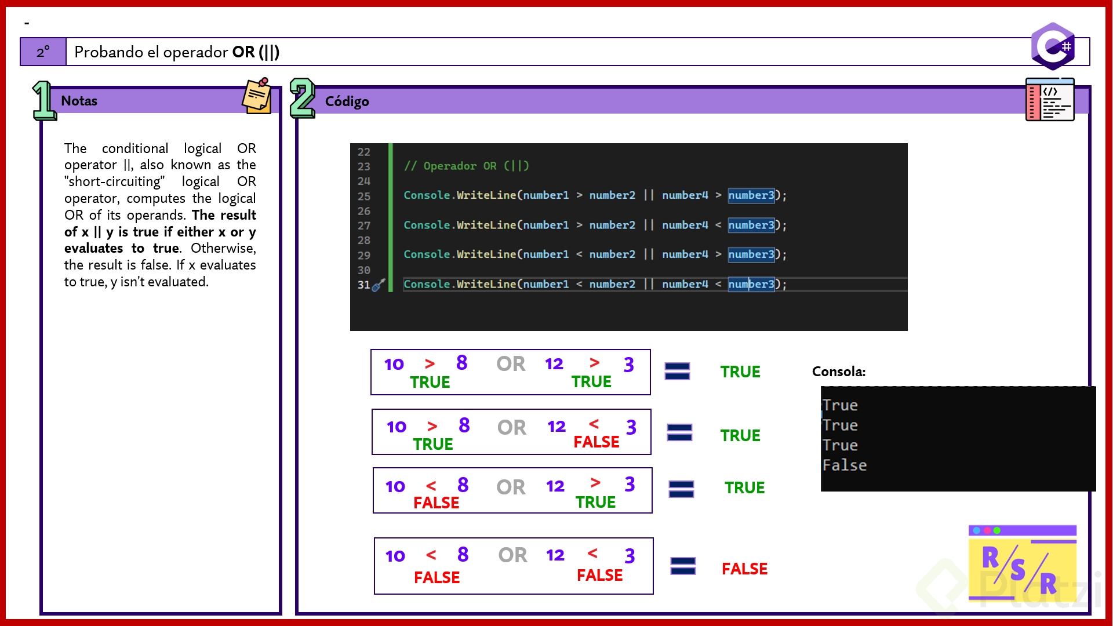Click the green number 1 badge
This screenshot has height=626, width=1113.
point(43,101)
